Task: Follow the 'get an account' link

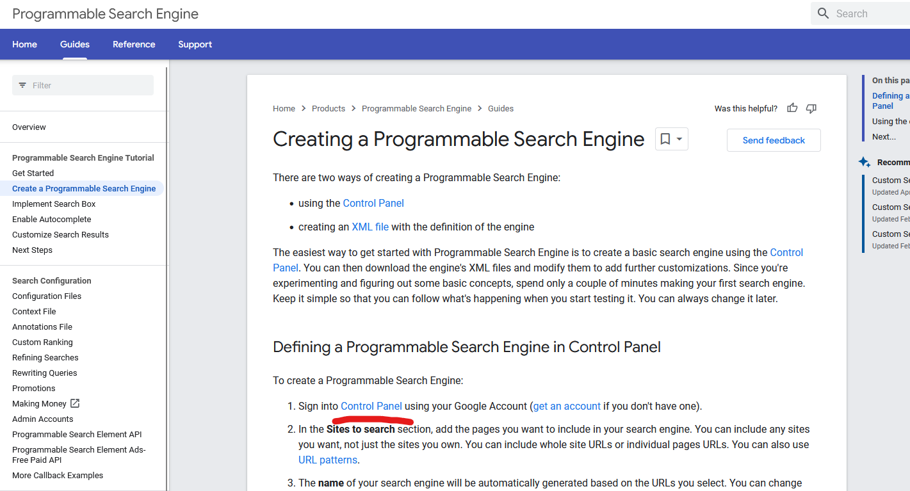Action: tap(567, 406)
